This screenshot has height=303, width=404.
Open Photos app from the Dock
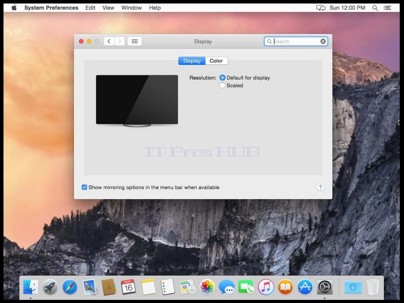(x=207, y=287)
